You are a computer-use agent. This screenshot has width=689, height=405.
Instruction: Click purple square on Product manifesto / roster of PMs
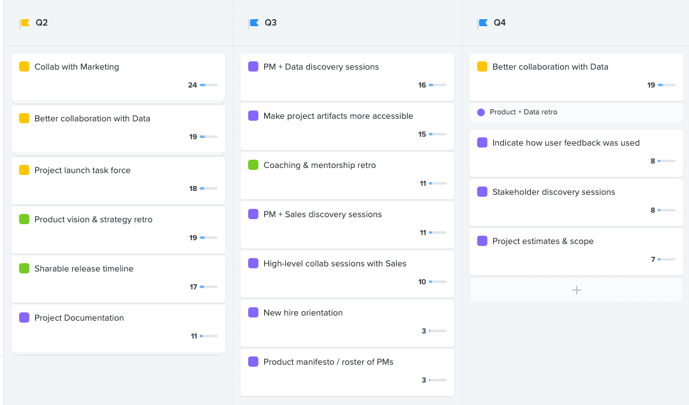click(x=253, y=362)
